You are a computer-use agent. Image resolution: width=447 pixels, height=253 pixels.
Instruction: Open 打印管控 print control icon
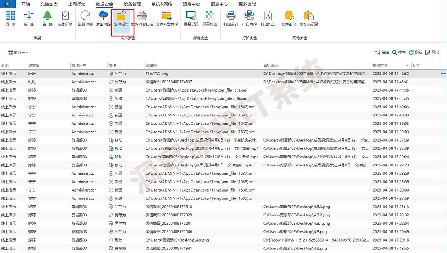point(249,18)
